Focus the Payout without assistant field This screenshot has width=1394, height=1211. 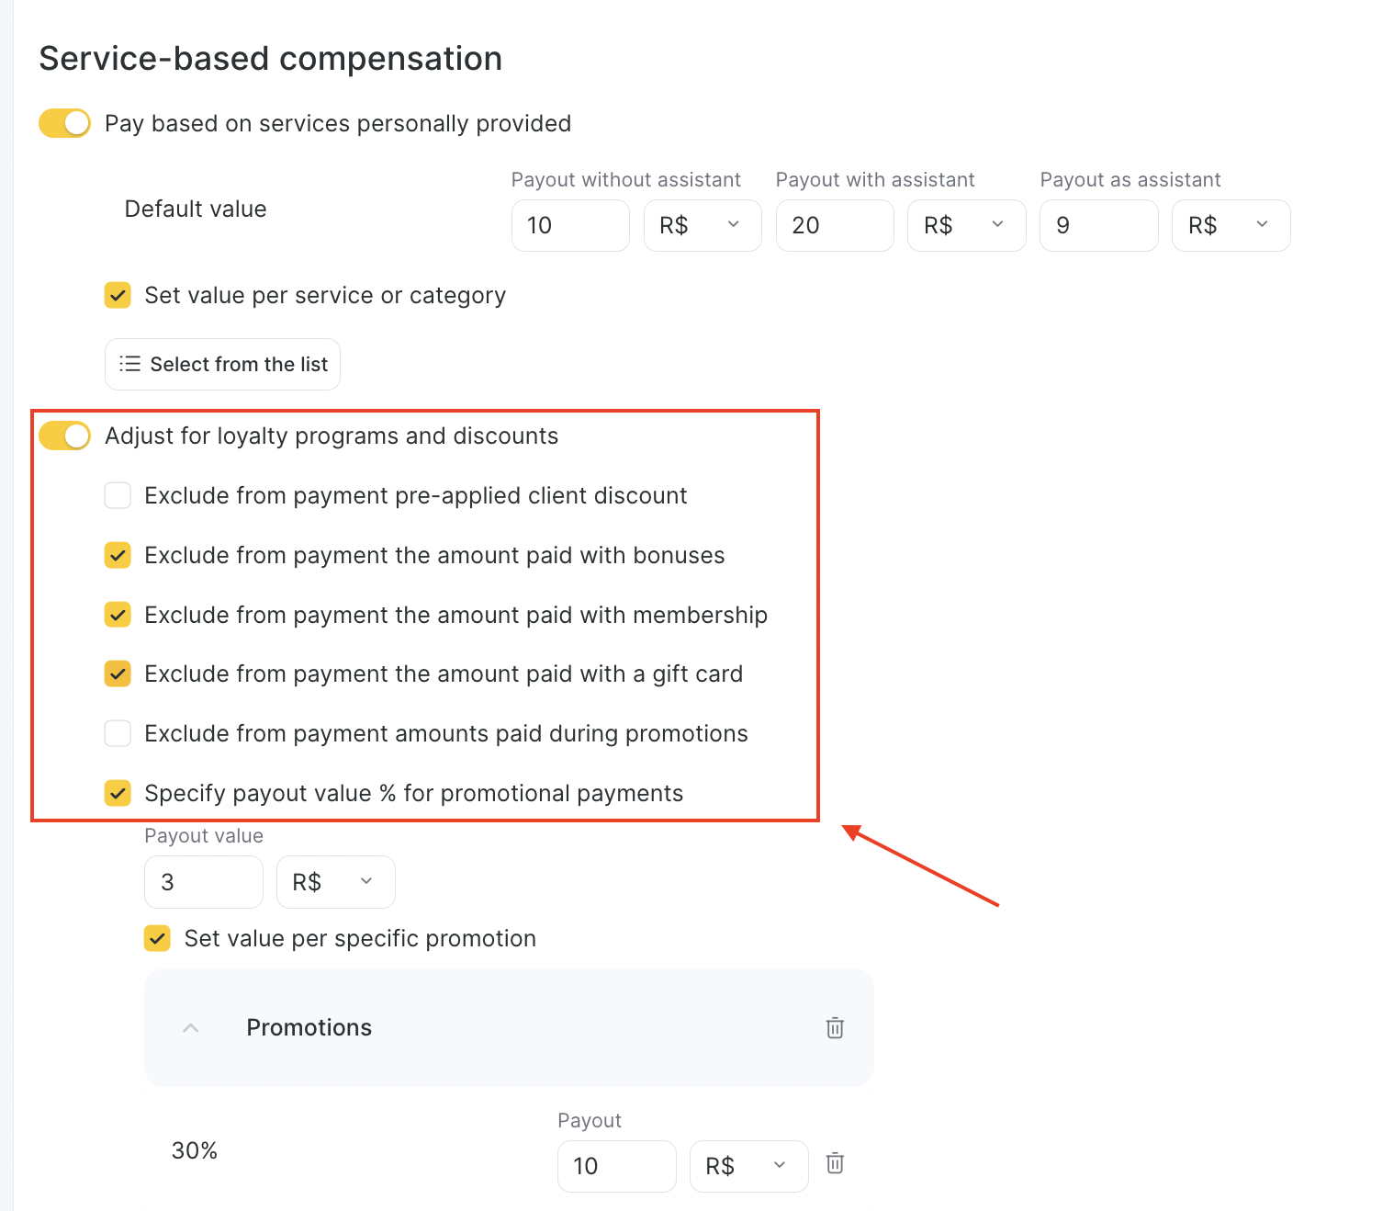click(x=570, y=225)
